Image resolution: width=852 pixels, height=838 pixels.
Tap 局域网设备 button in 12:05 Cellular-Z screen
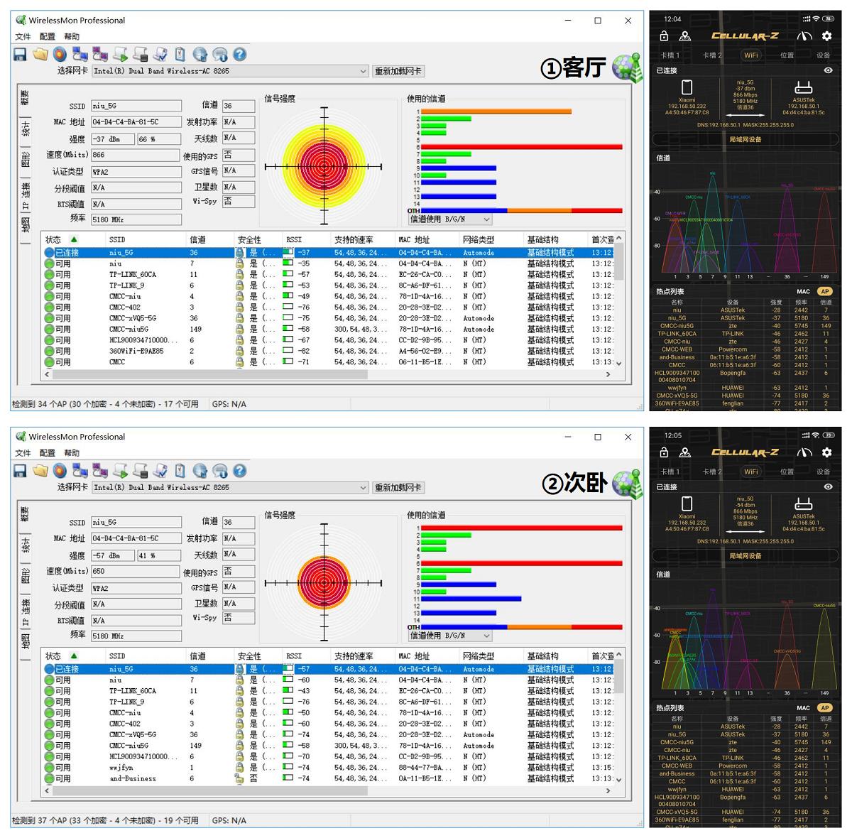tap(745, 555)
